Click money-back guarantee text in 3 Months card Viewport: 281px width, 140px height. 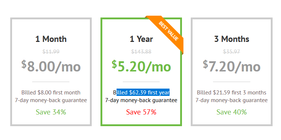tap(232, 100)
